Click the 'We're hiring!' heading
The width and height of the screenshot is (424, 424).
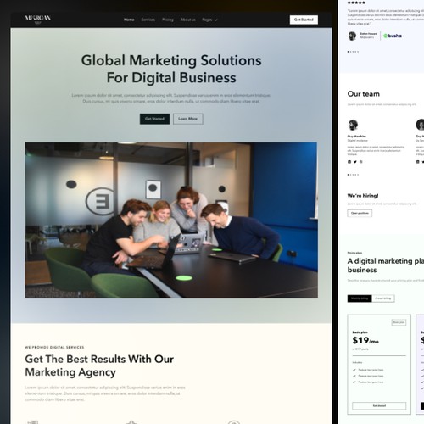363,196
